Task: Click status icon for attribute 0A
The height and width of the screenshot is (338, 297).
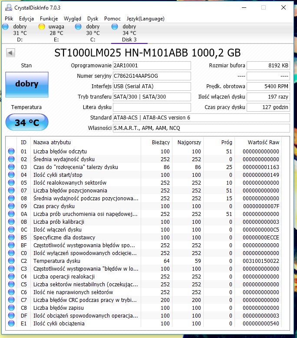Action: (11, 214)
